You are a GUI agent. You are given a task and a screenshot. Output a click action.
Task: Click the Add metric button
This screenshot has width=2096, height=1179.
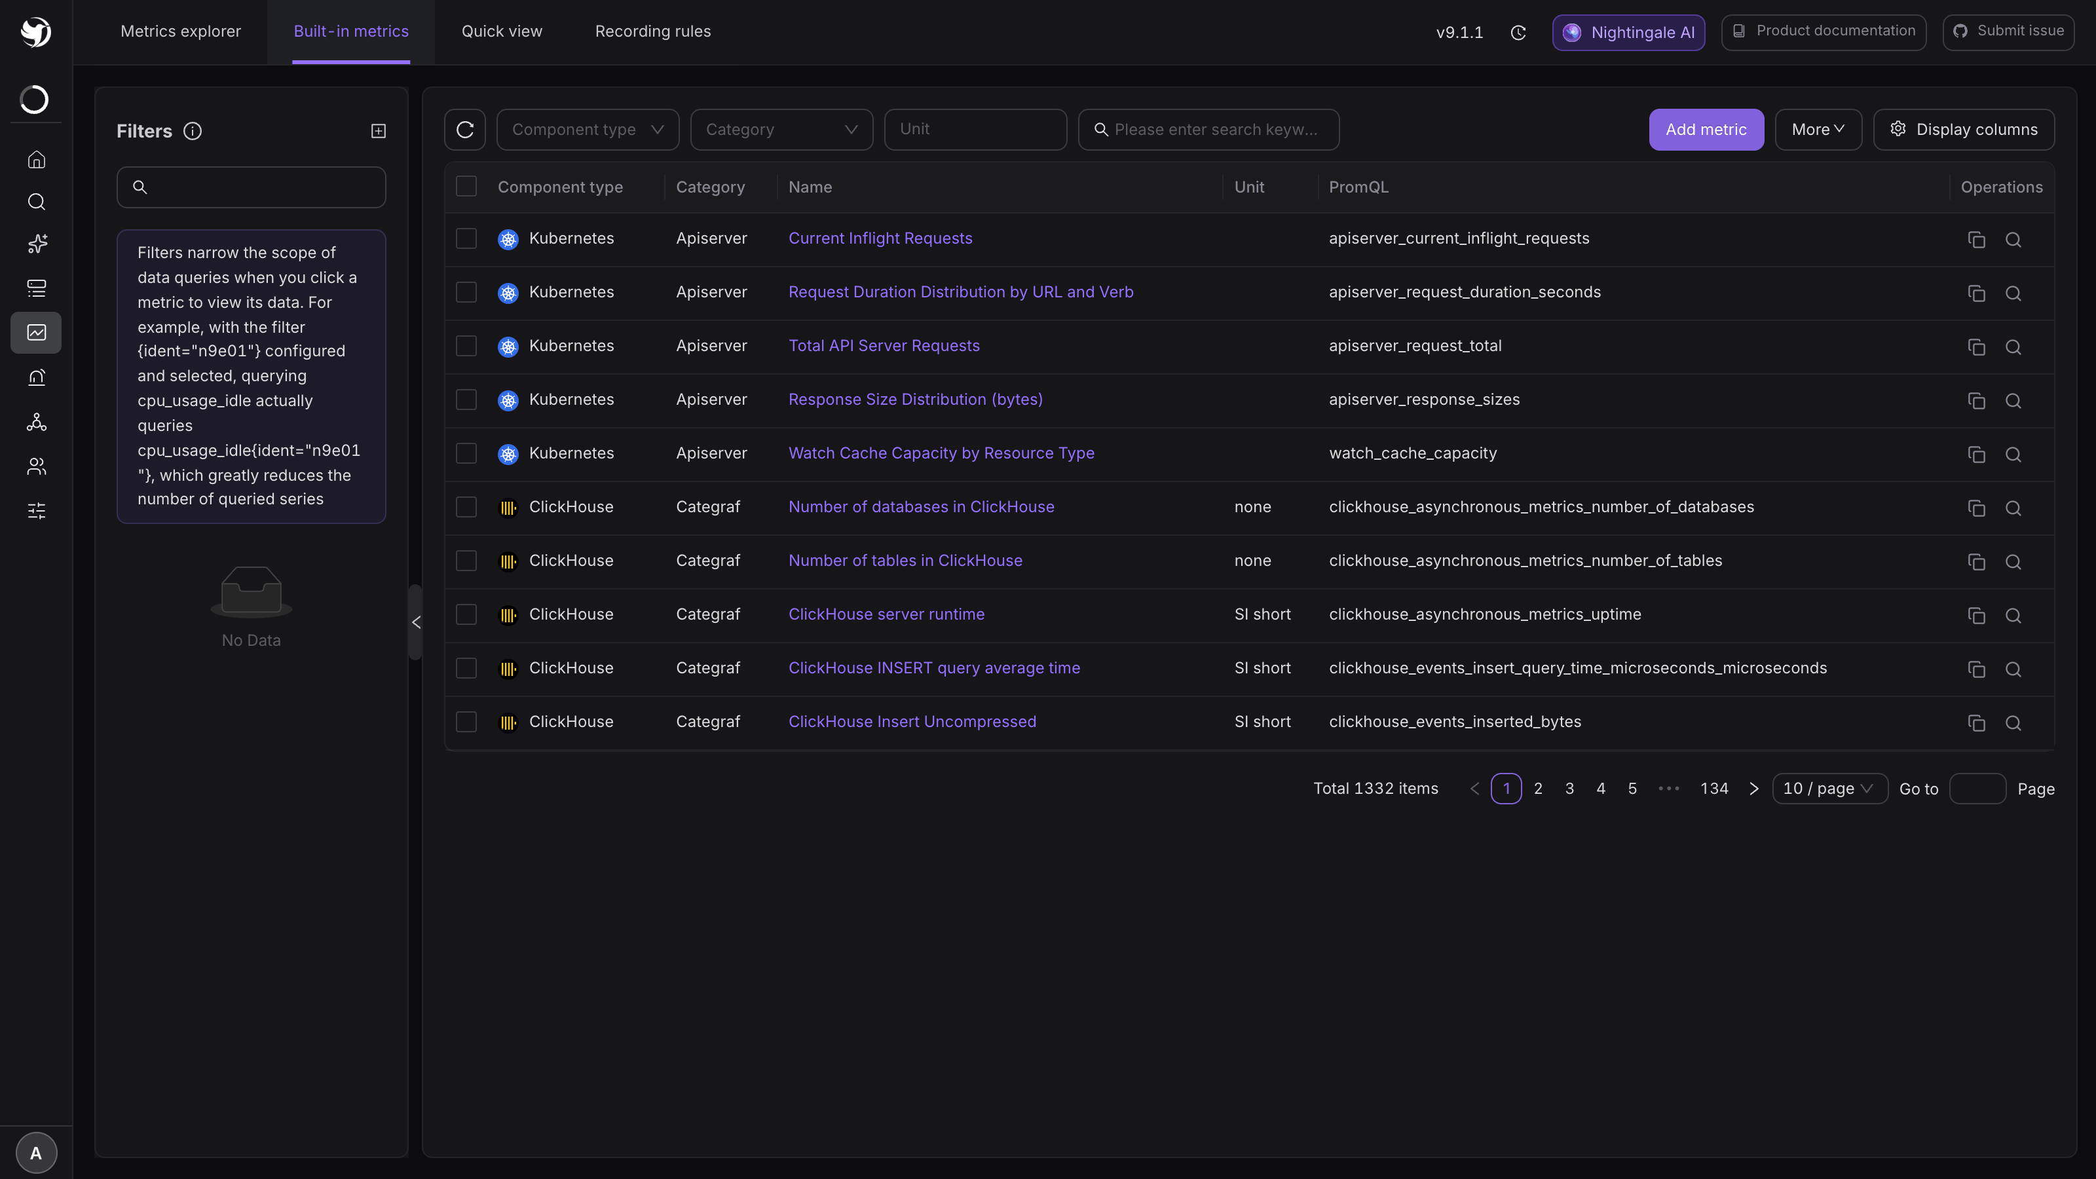pos(1706,130)
